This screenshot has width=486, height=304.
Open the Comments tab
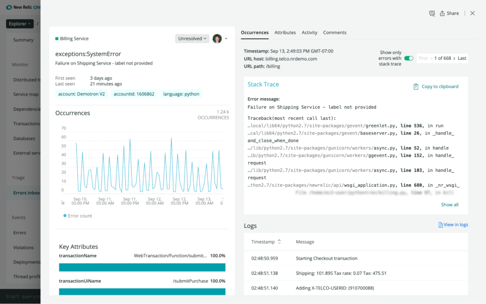pos(335,32)
